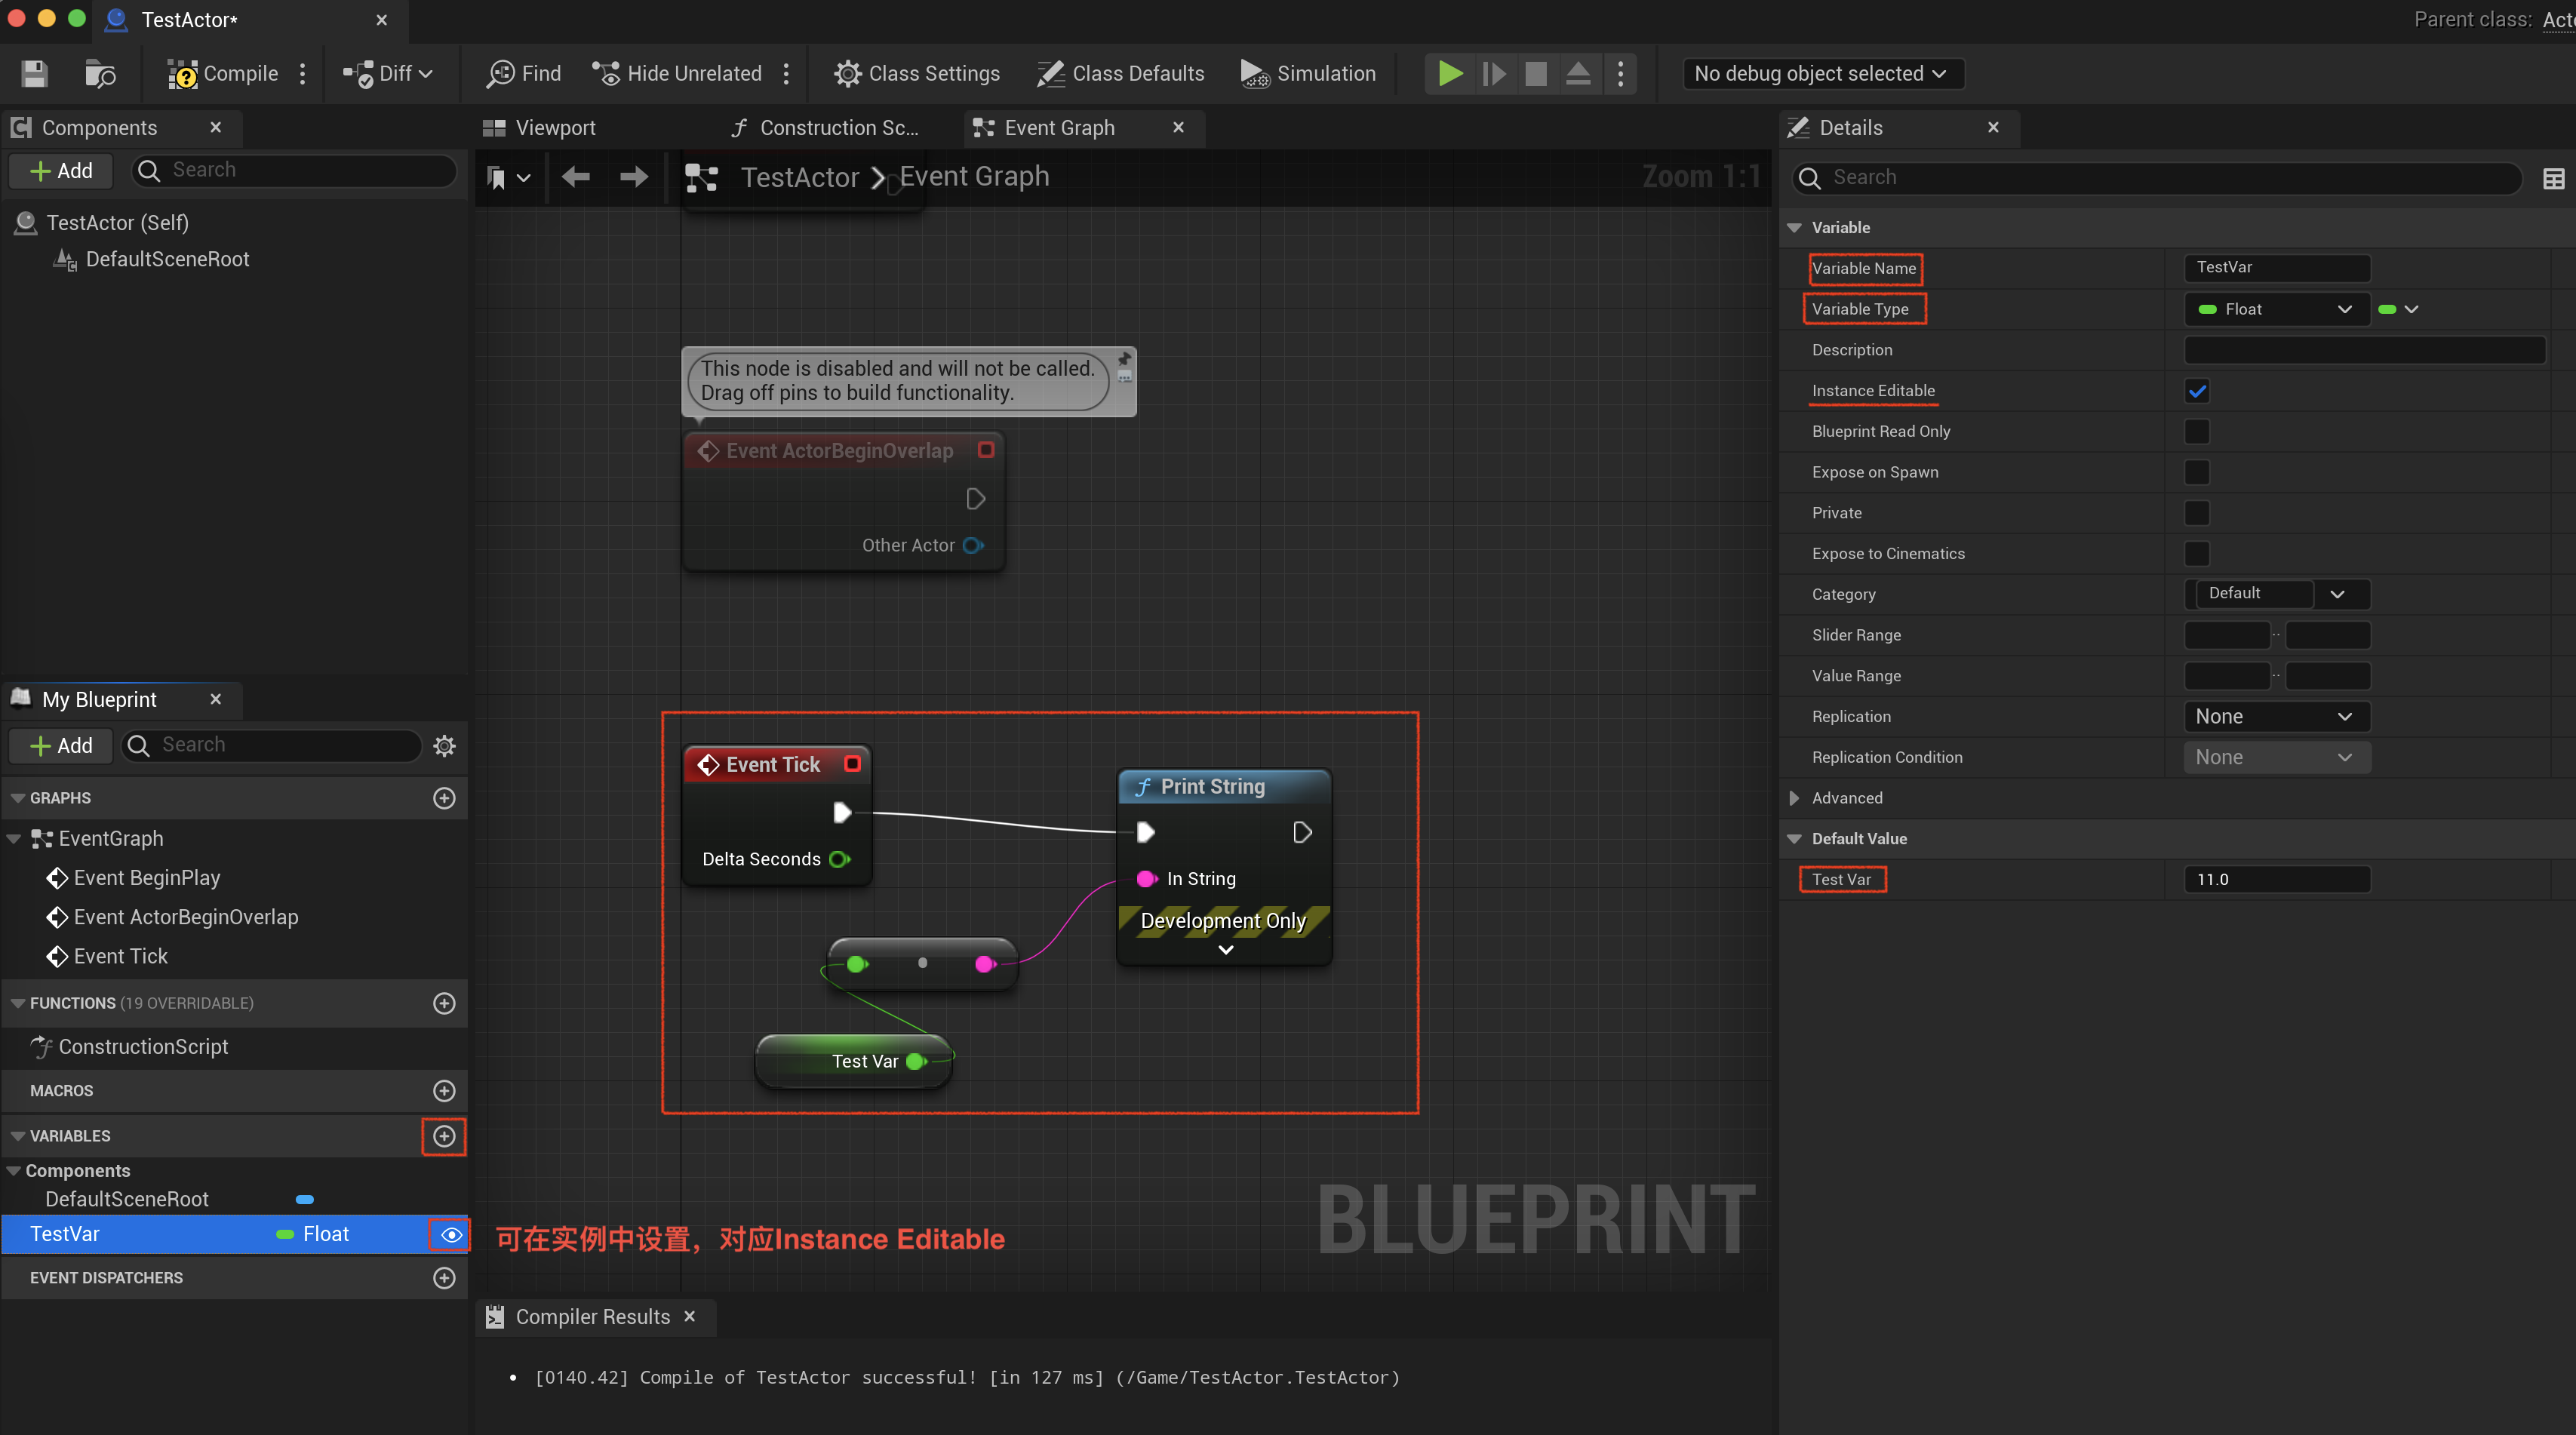This screenshot has width=2576, height=1435.
Task: Browse to asset in Content Browser icon
Action: click(100, 73)
